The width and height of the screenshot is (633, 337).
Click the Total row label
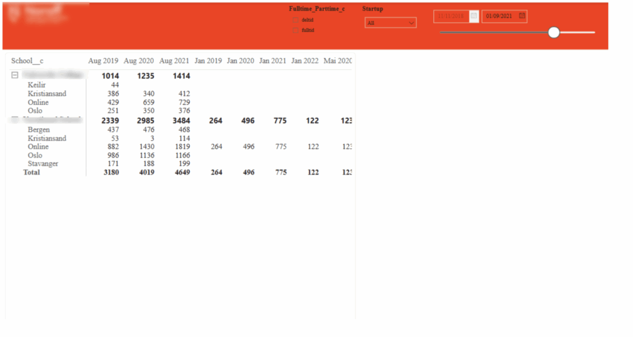[32, 172]
